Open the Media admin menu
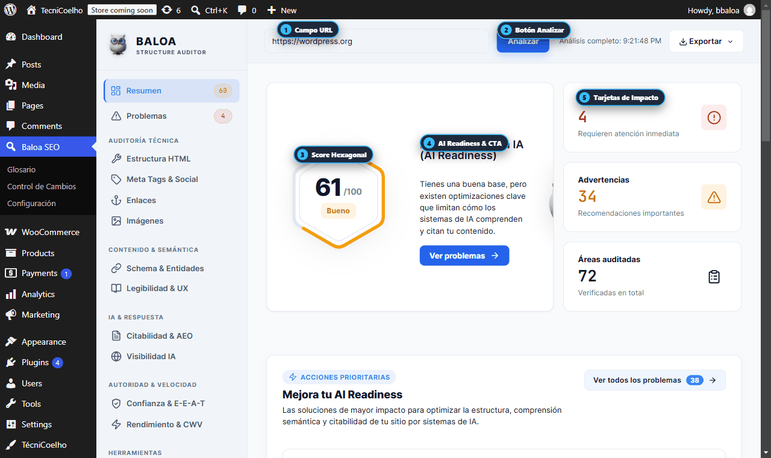 tap(48, 85)
